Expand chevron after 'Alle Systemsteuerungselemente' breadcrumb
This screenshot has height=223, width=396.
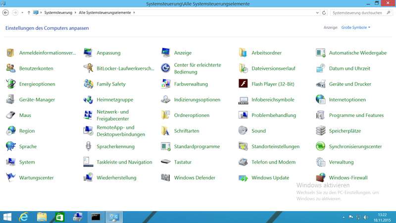pyautogui.click(x=134, y=12)
